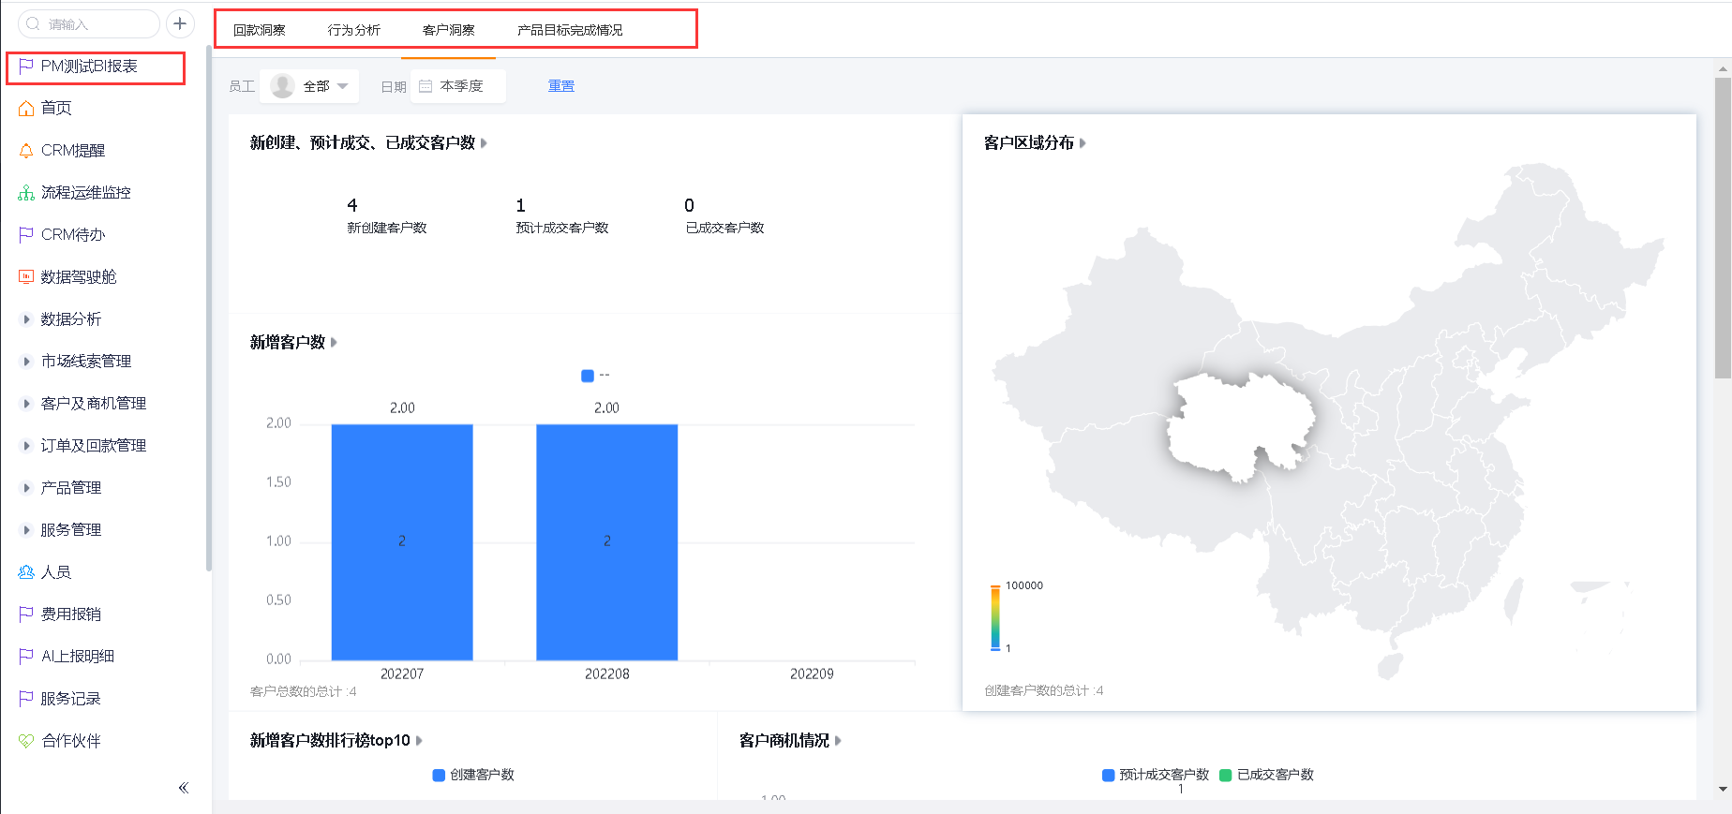Click the AI上报明细 flag icon
Screen dimensions: 1732x814
coord(26,657)
